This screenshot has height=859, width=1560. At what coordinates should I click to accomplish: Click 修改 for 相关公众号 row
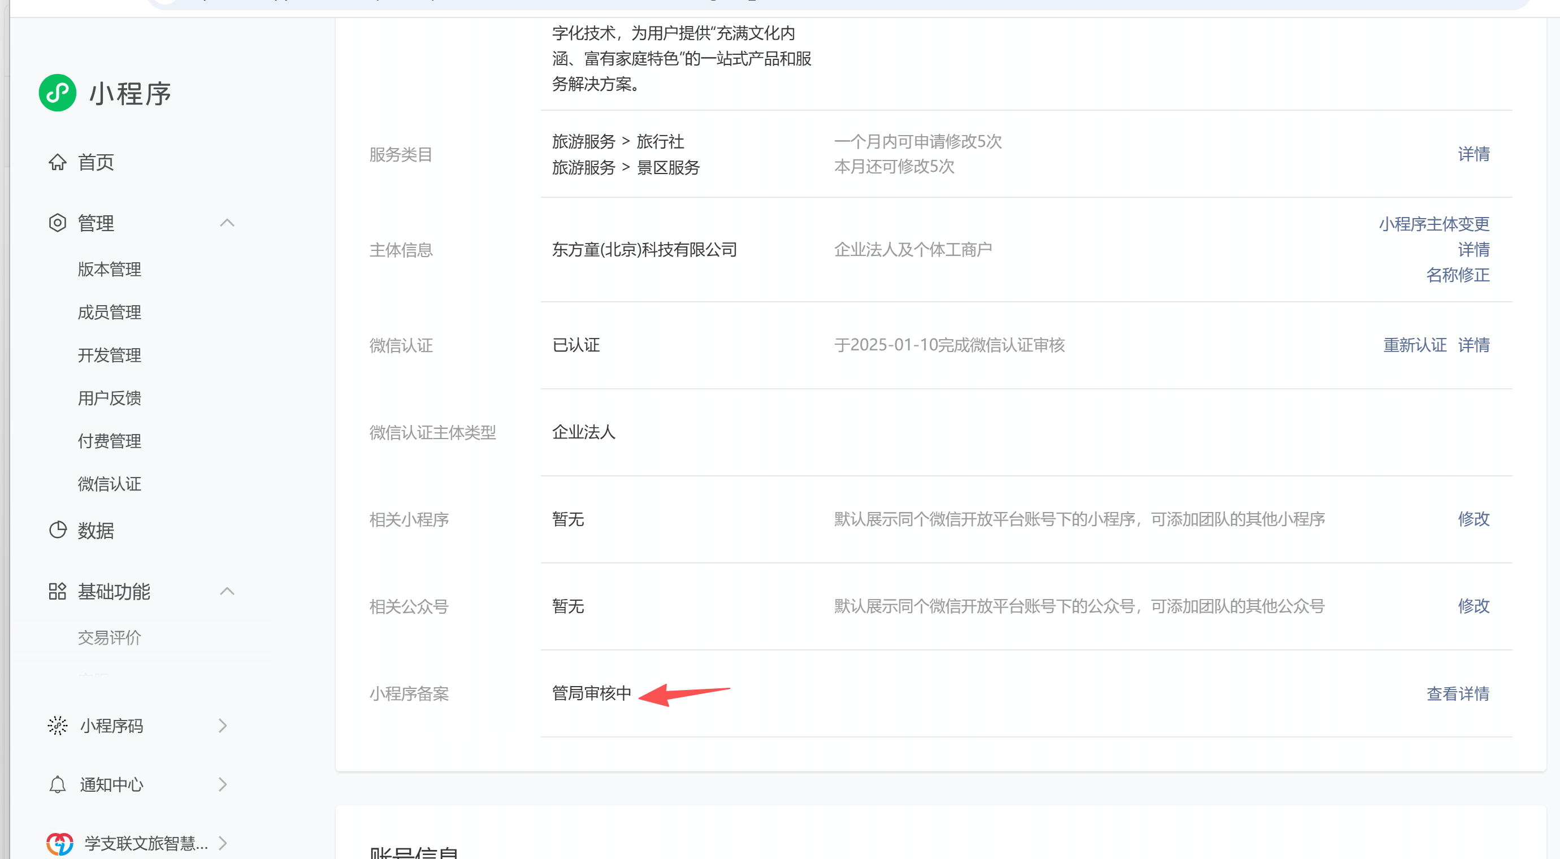pyautogui.click(x=1474, y=606)
